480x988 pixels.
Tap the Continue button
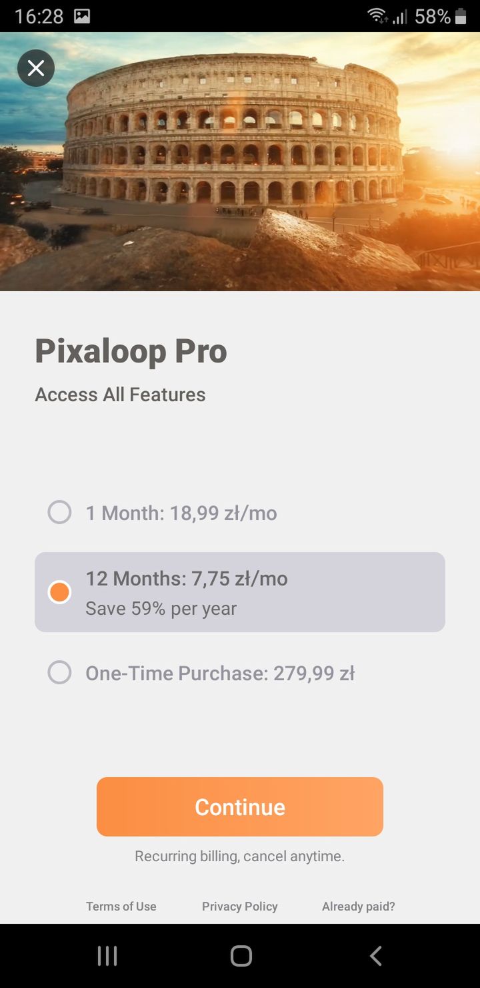coord(240,806)
